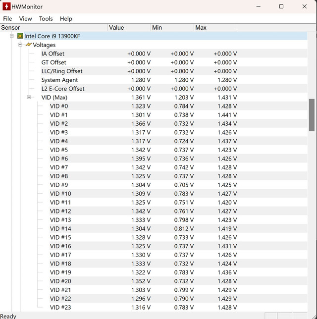Select the VID #13 row
This screenshot has height=319, width=317.
click(178, 220)
